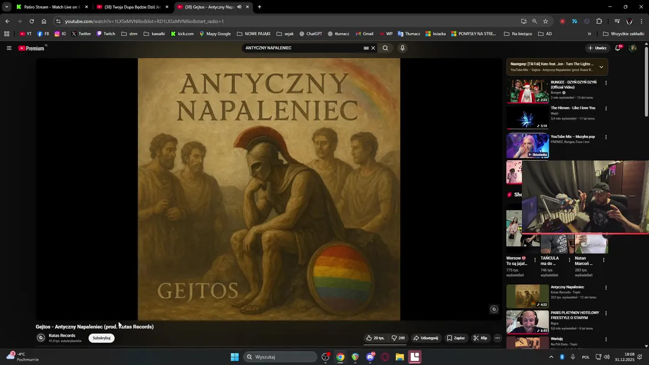The height and width of the screenshot is (365, 649).
Task: Open the Windows Start menu
Action: pyautogui.click(x=235, y=357)
